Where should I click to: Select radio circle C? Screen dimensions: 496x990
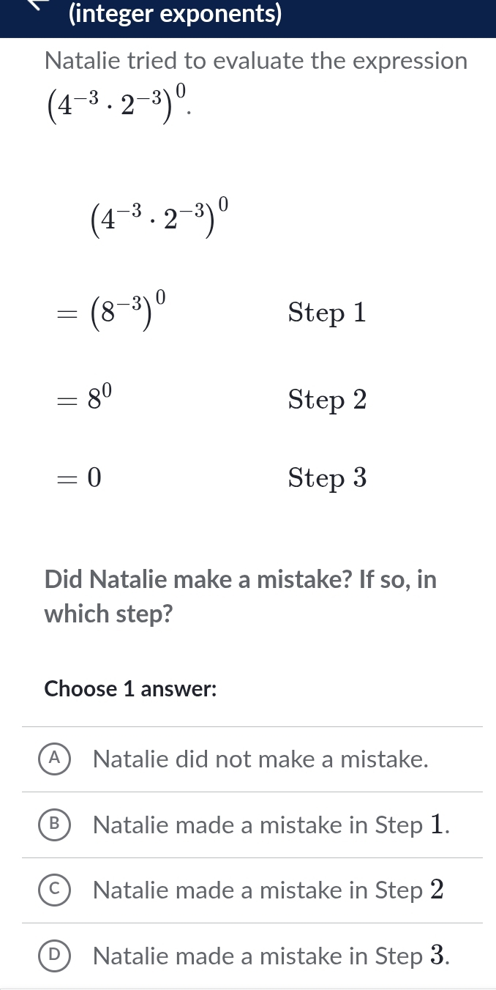(55, 890)
